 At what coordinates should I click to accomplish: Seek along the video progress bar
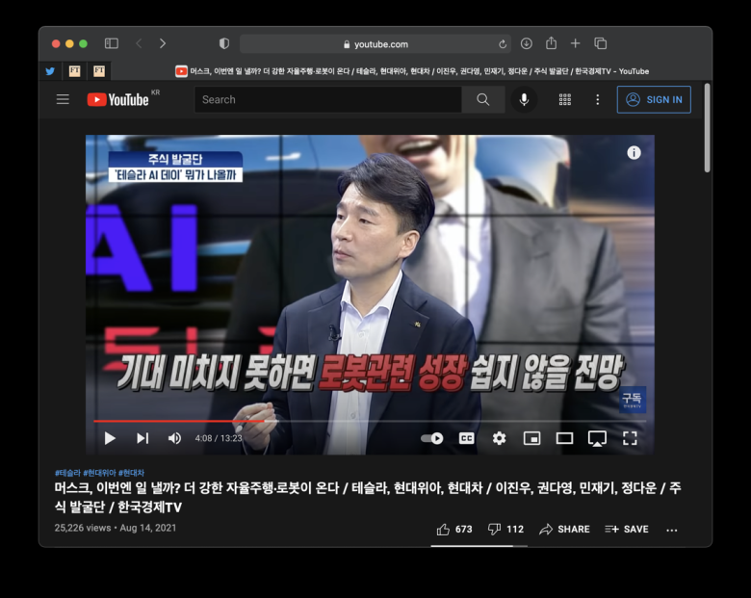point(370,421)
